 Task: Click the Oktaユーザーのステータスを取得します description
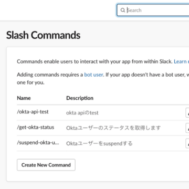(113, 128)
